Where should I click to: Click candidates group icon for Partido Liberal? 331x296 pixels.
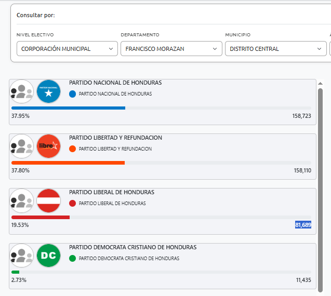coord(22,201)
